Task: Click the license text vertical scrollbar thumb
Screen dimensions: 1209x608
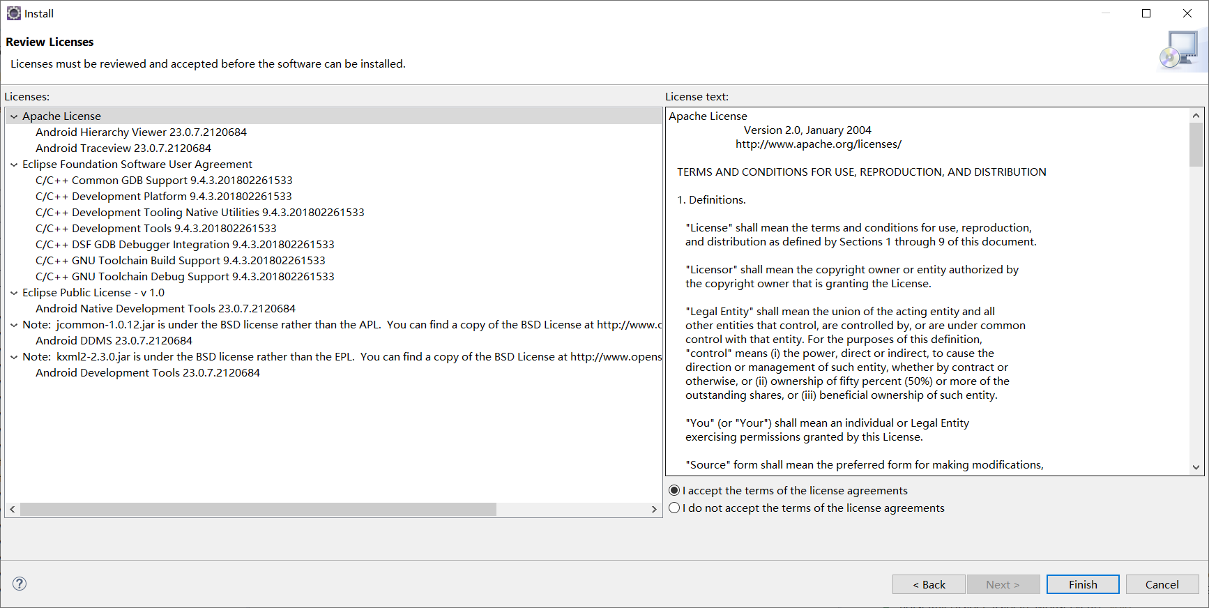Action: (1196, 145)
